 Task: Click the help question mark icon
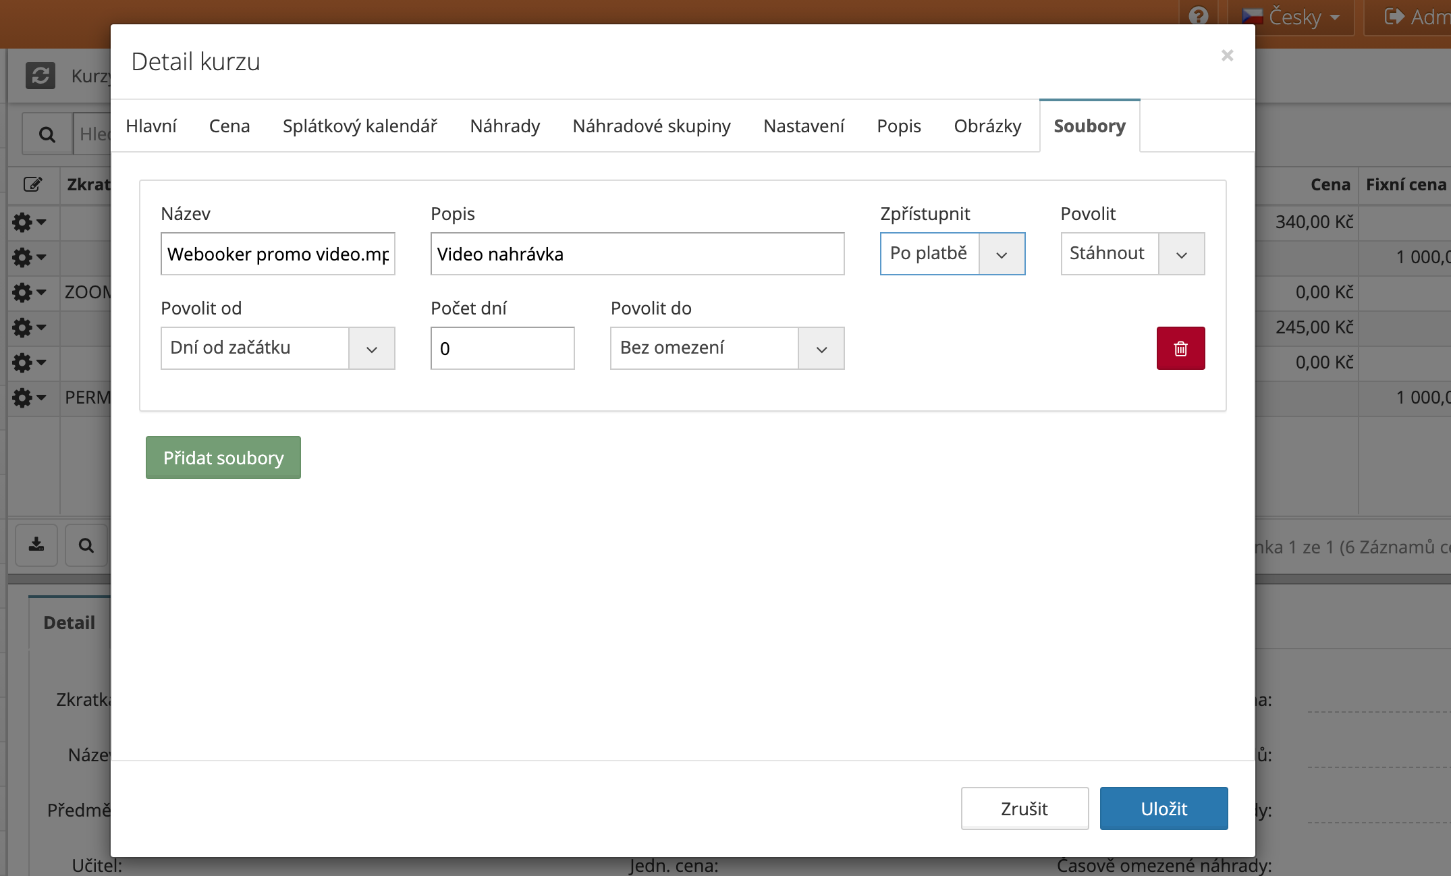click(1199, 16)
